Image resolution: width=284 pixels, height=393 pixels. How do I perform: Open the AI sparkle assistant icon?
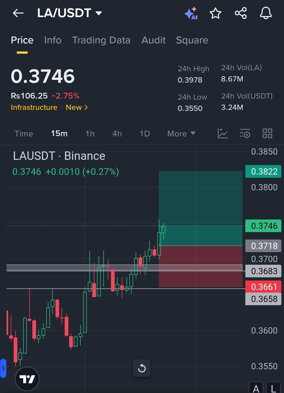[x=191, y=13]
